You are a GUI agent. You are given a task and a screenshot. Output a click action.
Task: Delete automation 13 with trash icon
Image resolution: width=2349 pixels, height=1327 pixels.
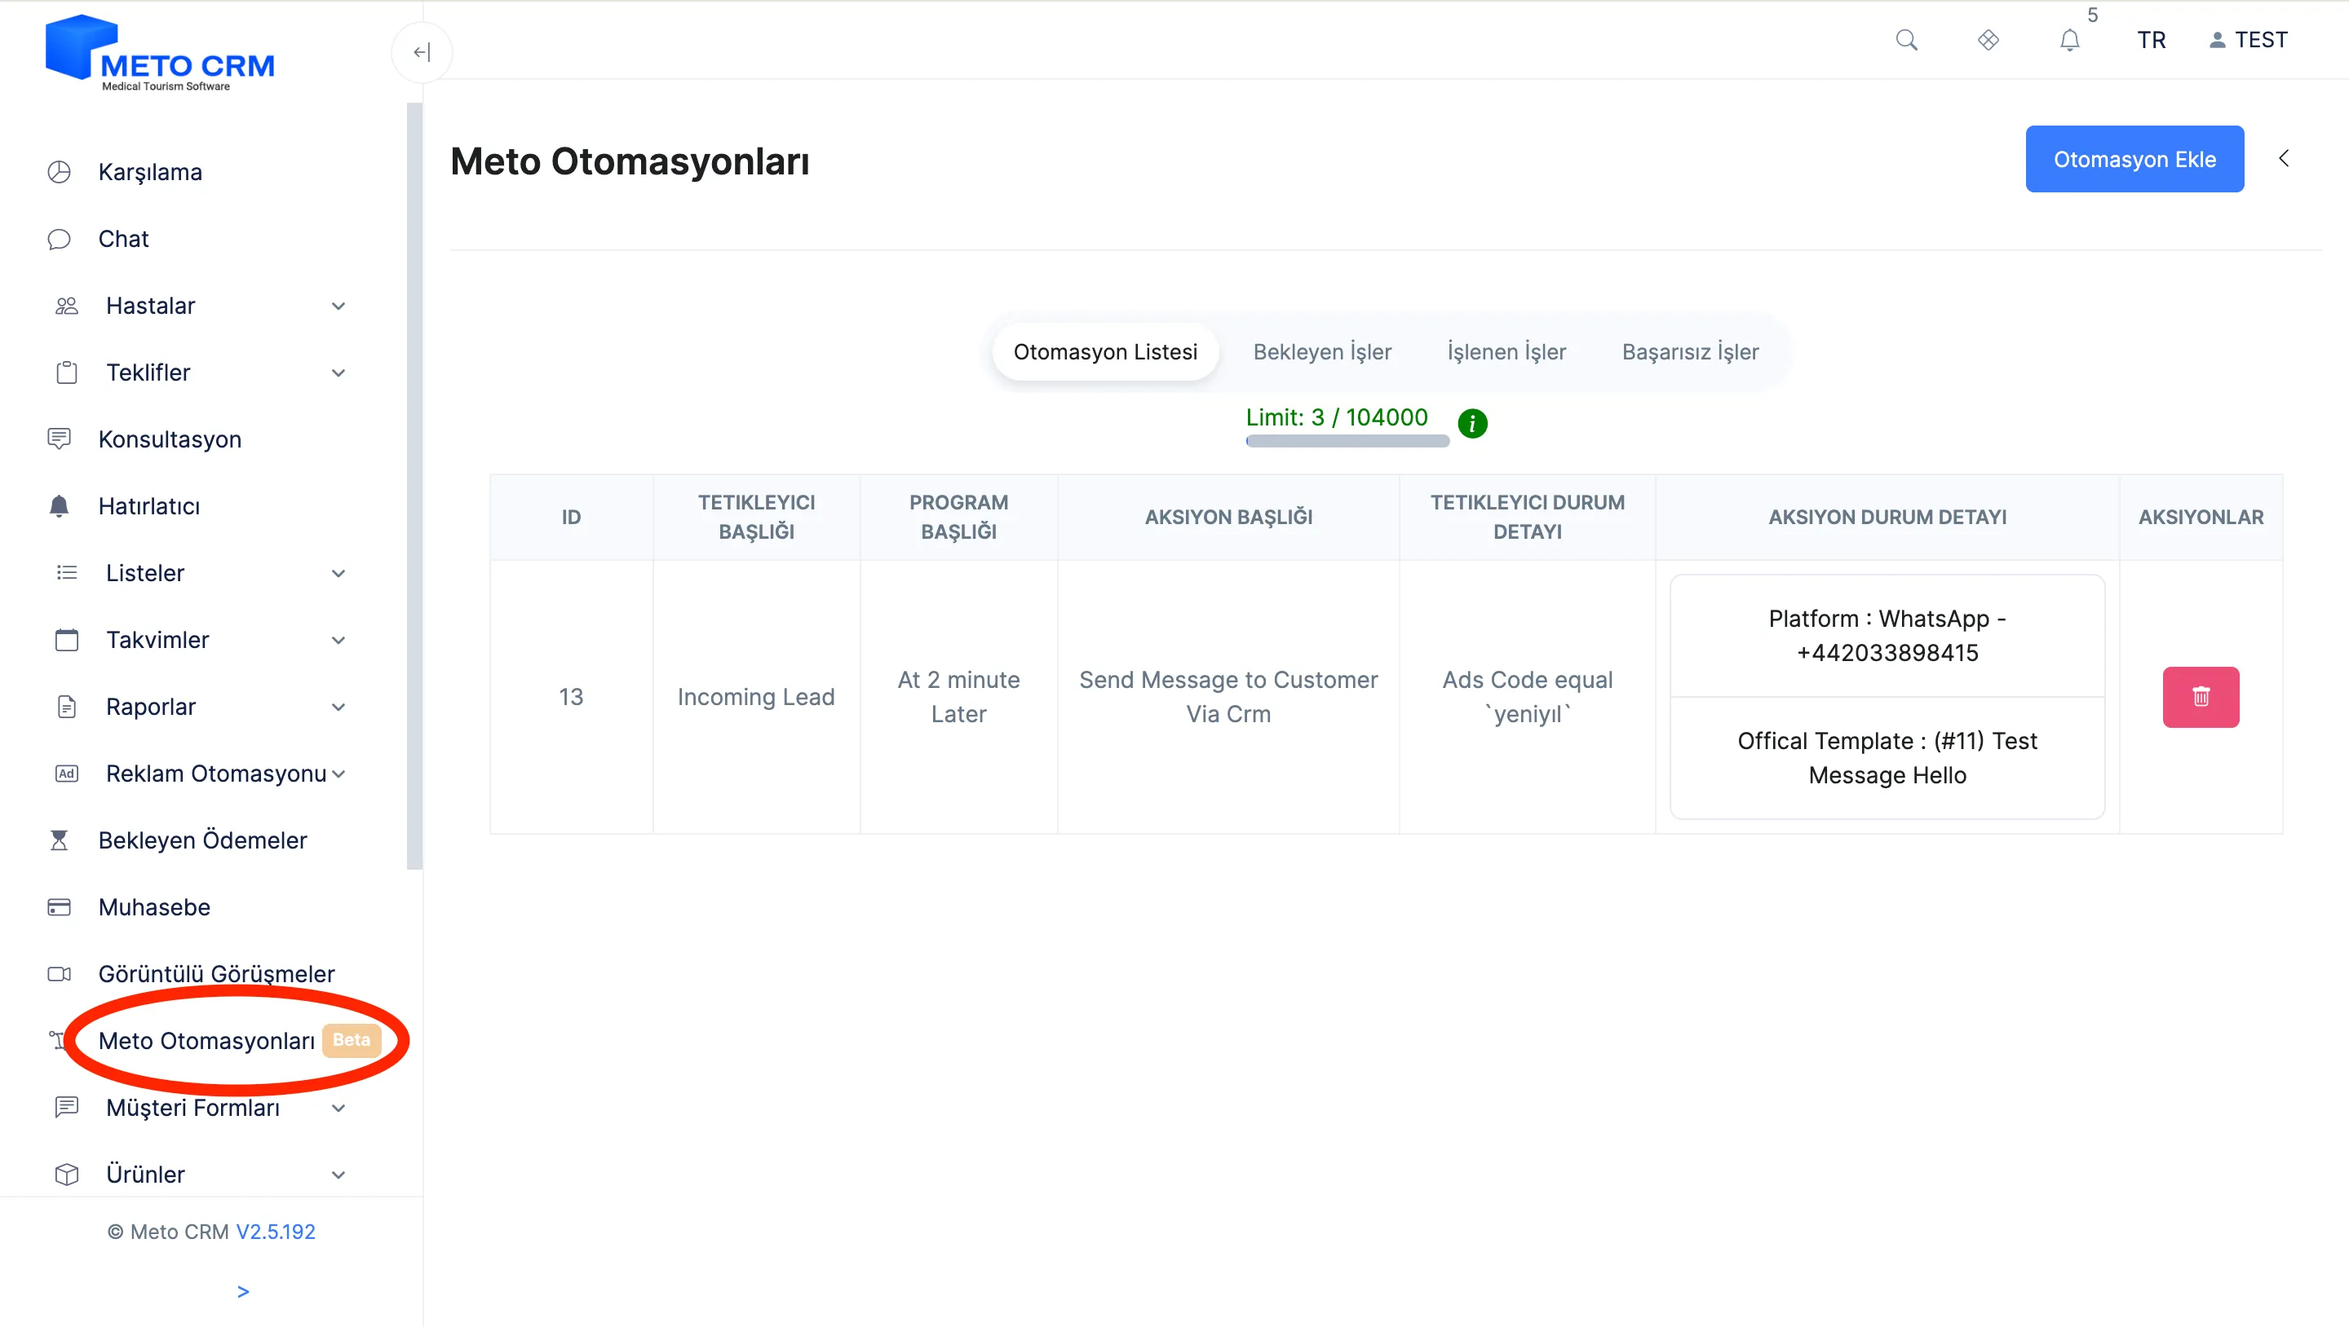(2201, 697)
